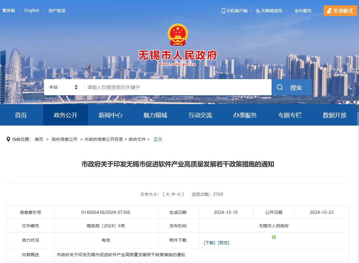Click the 用户登录 login link

(57, 10)
